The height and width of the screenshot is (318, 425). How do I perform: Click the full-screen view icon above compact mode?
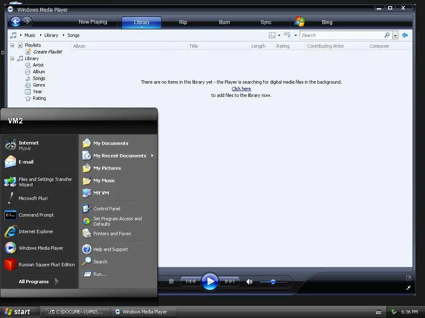pos(409,278)
